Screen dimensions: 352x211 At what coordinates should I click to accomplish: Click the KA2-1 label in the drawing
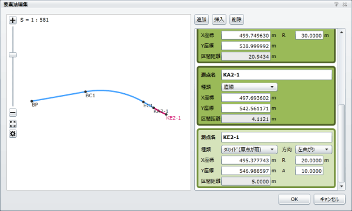click(161, 111)
